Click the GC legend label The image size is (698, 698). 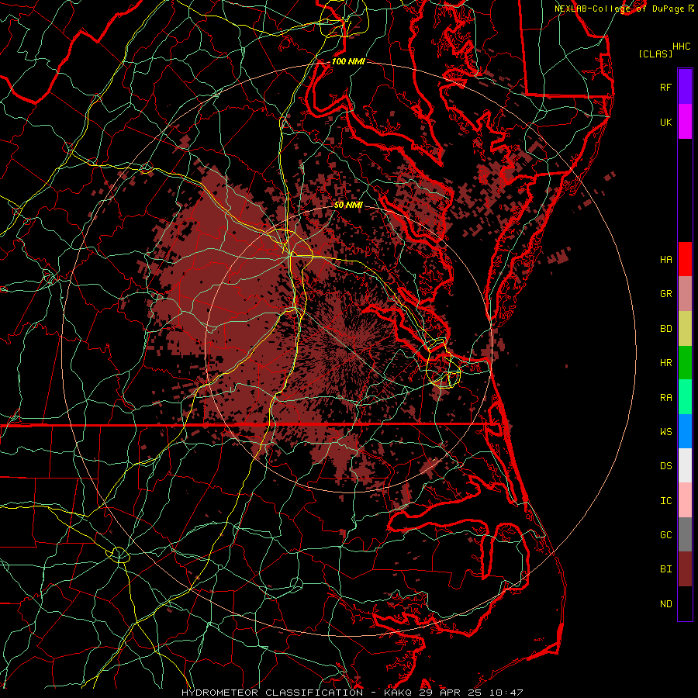[665, 535]
